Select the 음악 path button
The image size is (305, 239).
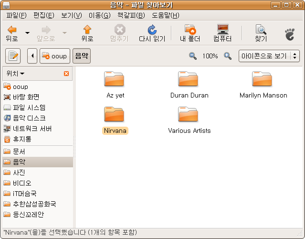click(x=82, y=56)
